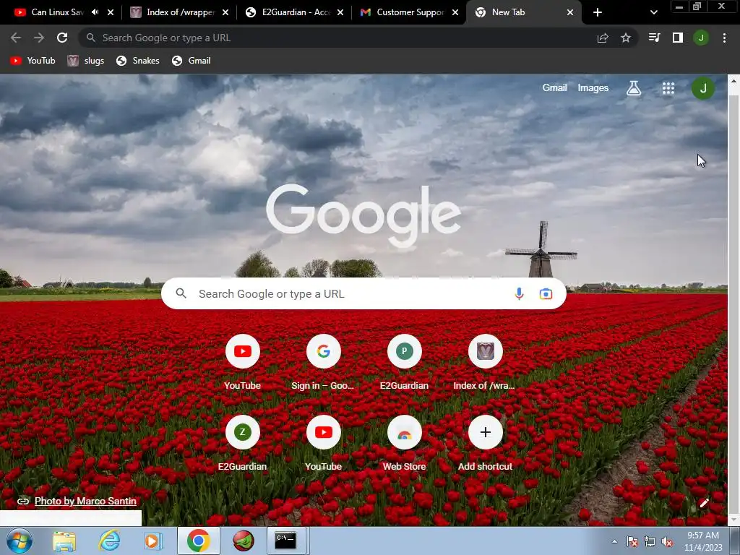This screenshot has width=740, height=555.
Task: Open the media controls icon in toolbar
Action: click(x=654, y=38)
